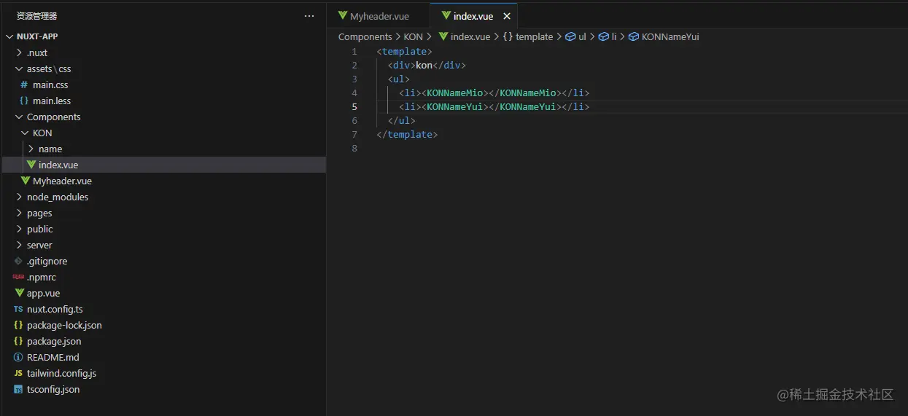Open nuxt.config.ts file

click(55, 309)
